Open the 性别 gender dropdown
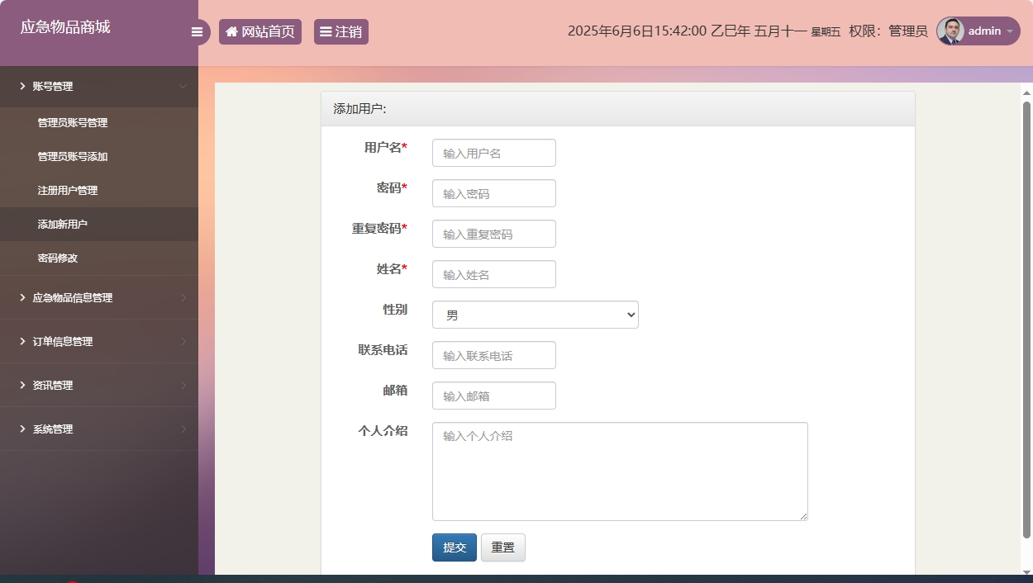 pos(535,315)
